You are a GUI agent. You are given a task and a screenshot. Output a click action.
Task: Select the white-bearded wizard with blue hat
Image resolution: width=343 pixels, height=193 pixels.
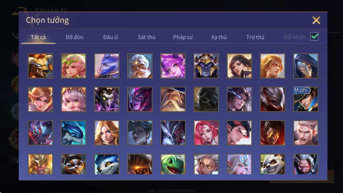173,99
